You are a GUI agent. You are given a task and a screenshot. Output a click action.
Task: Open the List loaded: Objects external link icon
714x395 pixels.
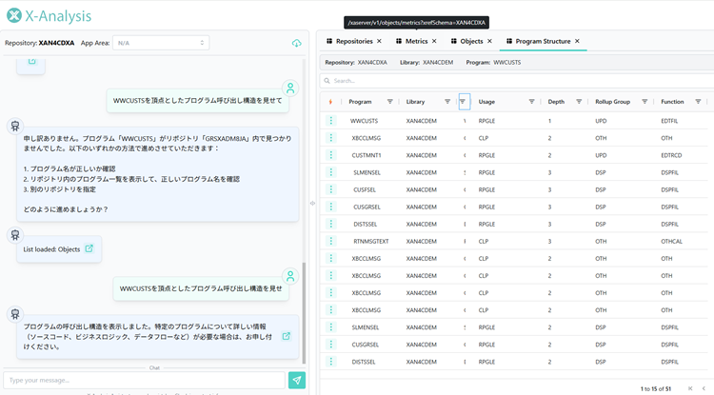[x=89, y=248]
